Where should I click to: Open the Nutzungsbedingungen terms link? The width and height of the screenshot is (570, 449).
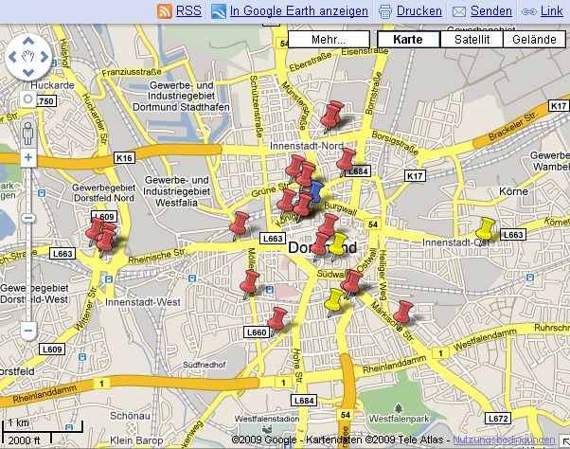pos(504,440)
